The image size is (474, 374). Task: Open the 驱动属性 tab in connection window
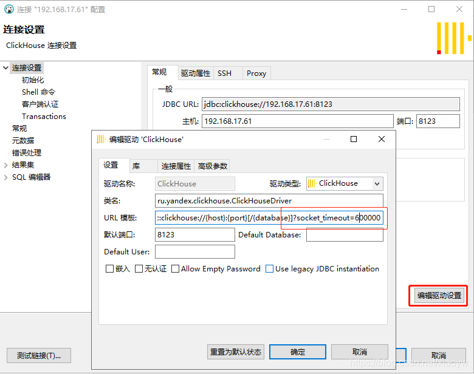[196, 73]
